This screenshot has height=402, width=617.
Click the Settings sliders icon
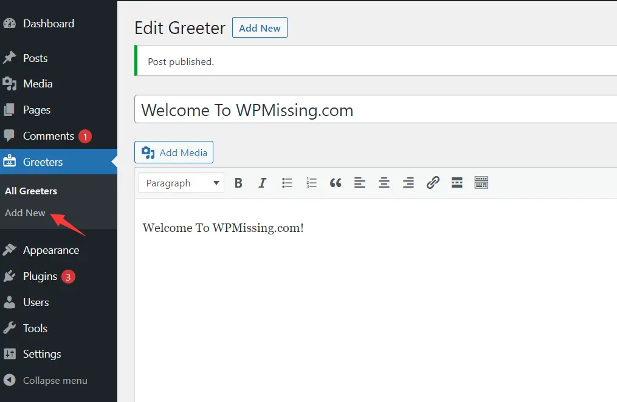[x=10, y=354]
